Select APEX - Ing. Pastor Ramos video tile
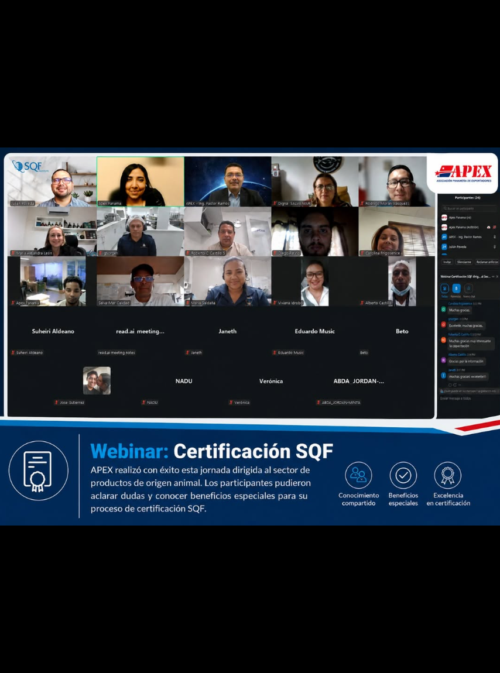 228,181
